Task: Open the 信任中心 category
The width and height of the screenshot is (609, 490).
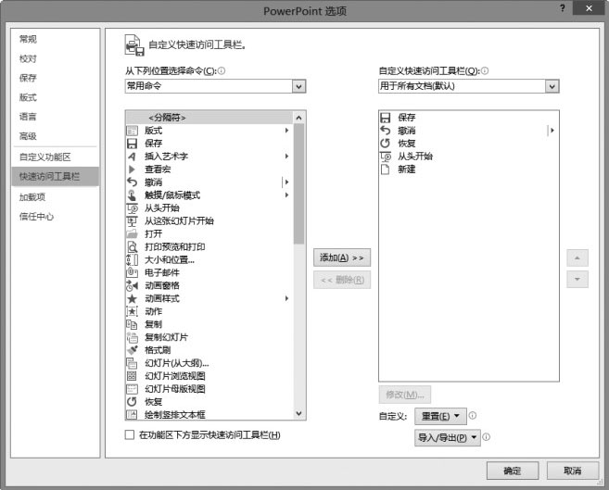Action: 36,217
